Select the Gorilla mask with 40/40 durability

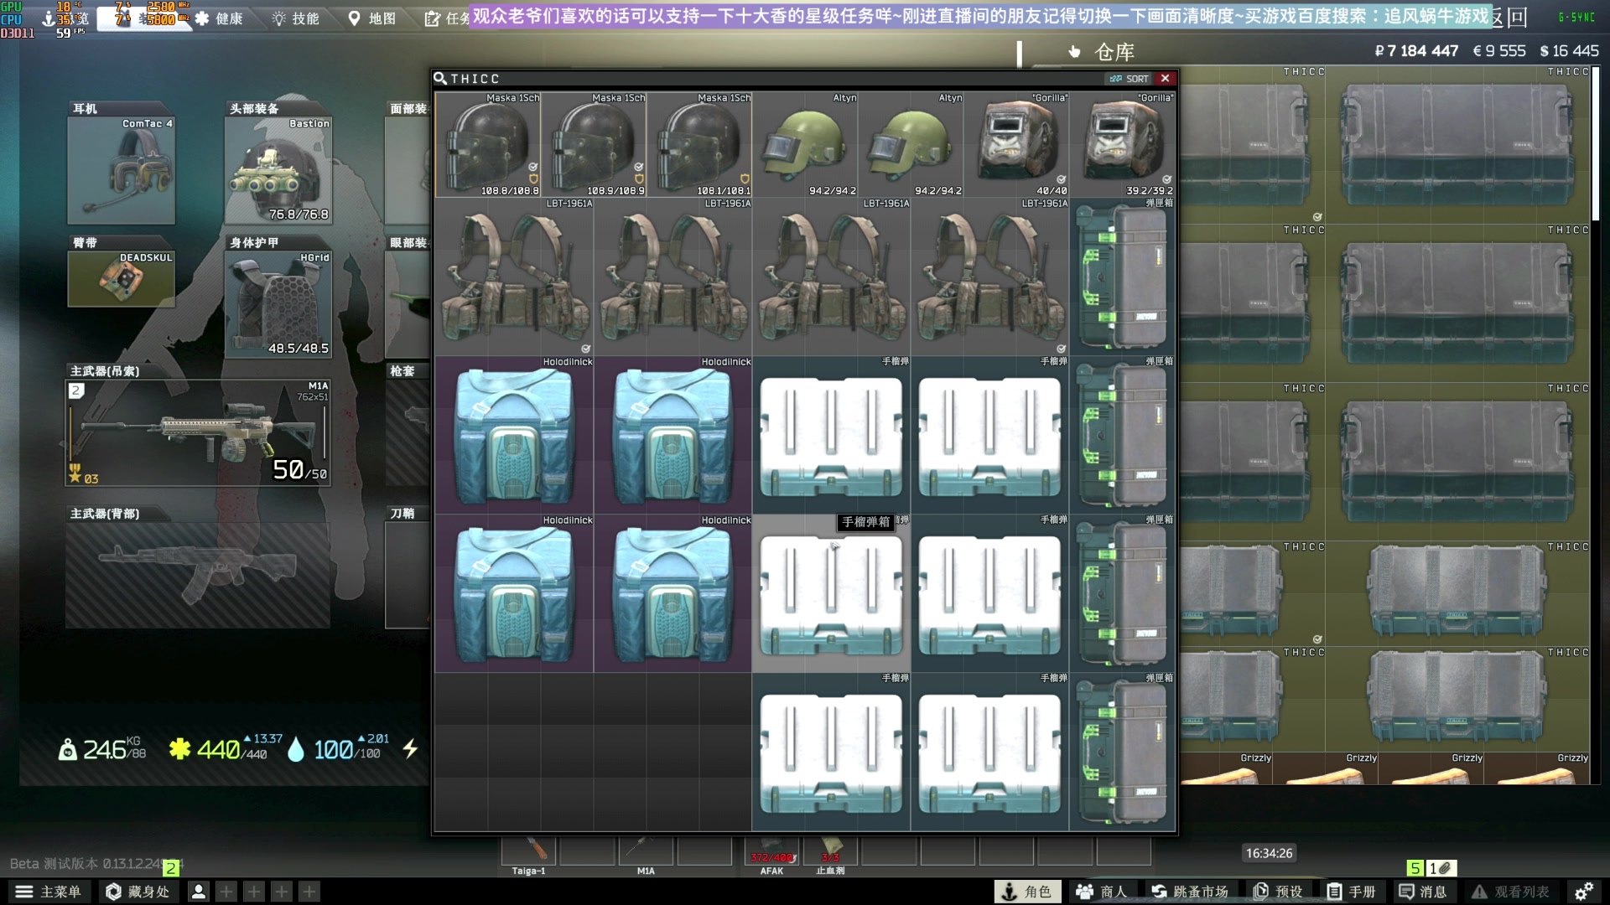pos(1016,145)
